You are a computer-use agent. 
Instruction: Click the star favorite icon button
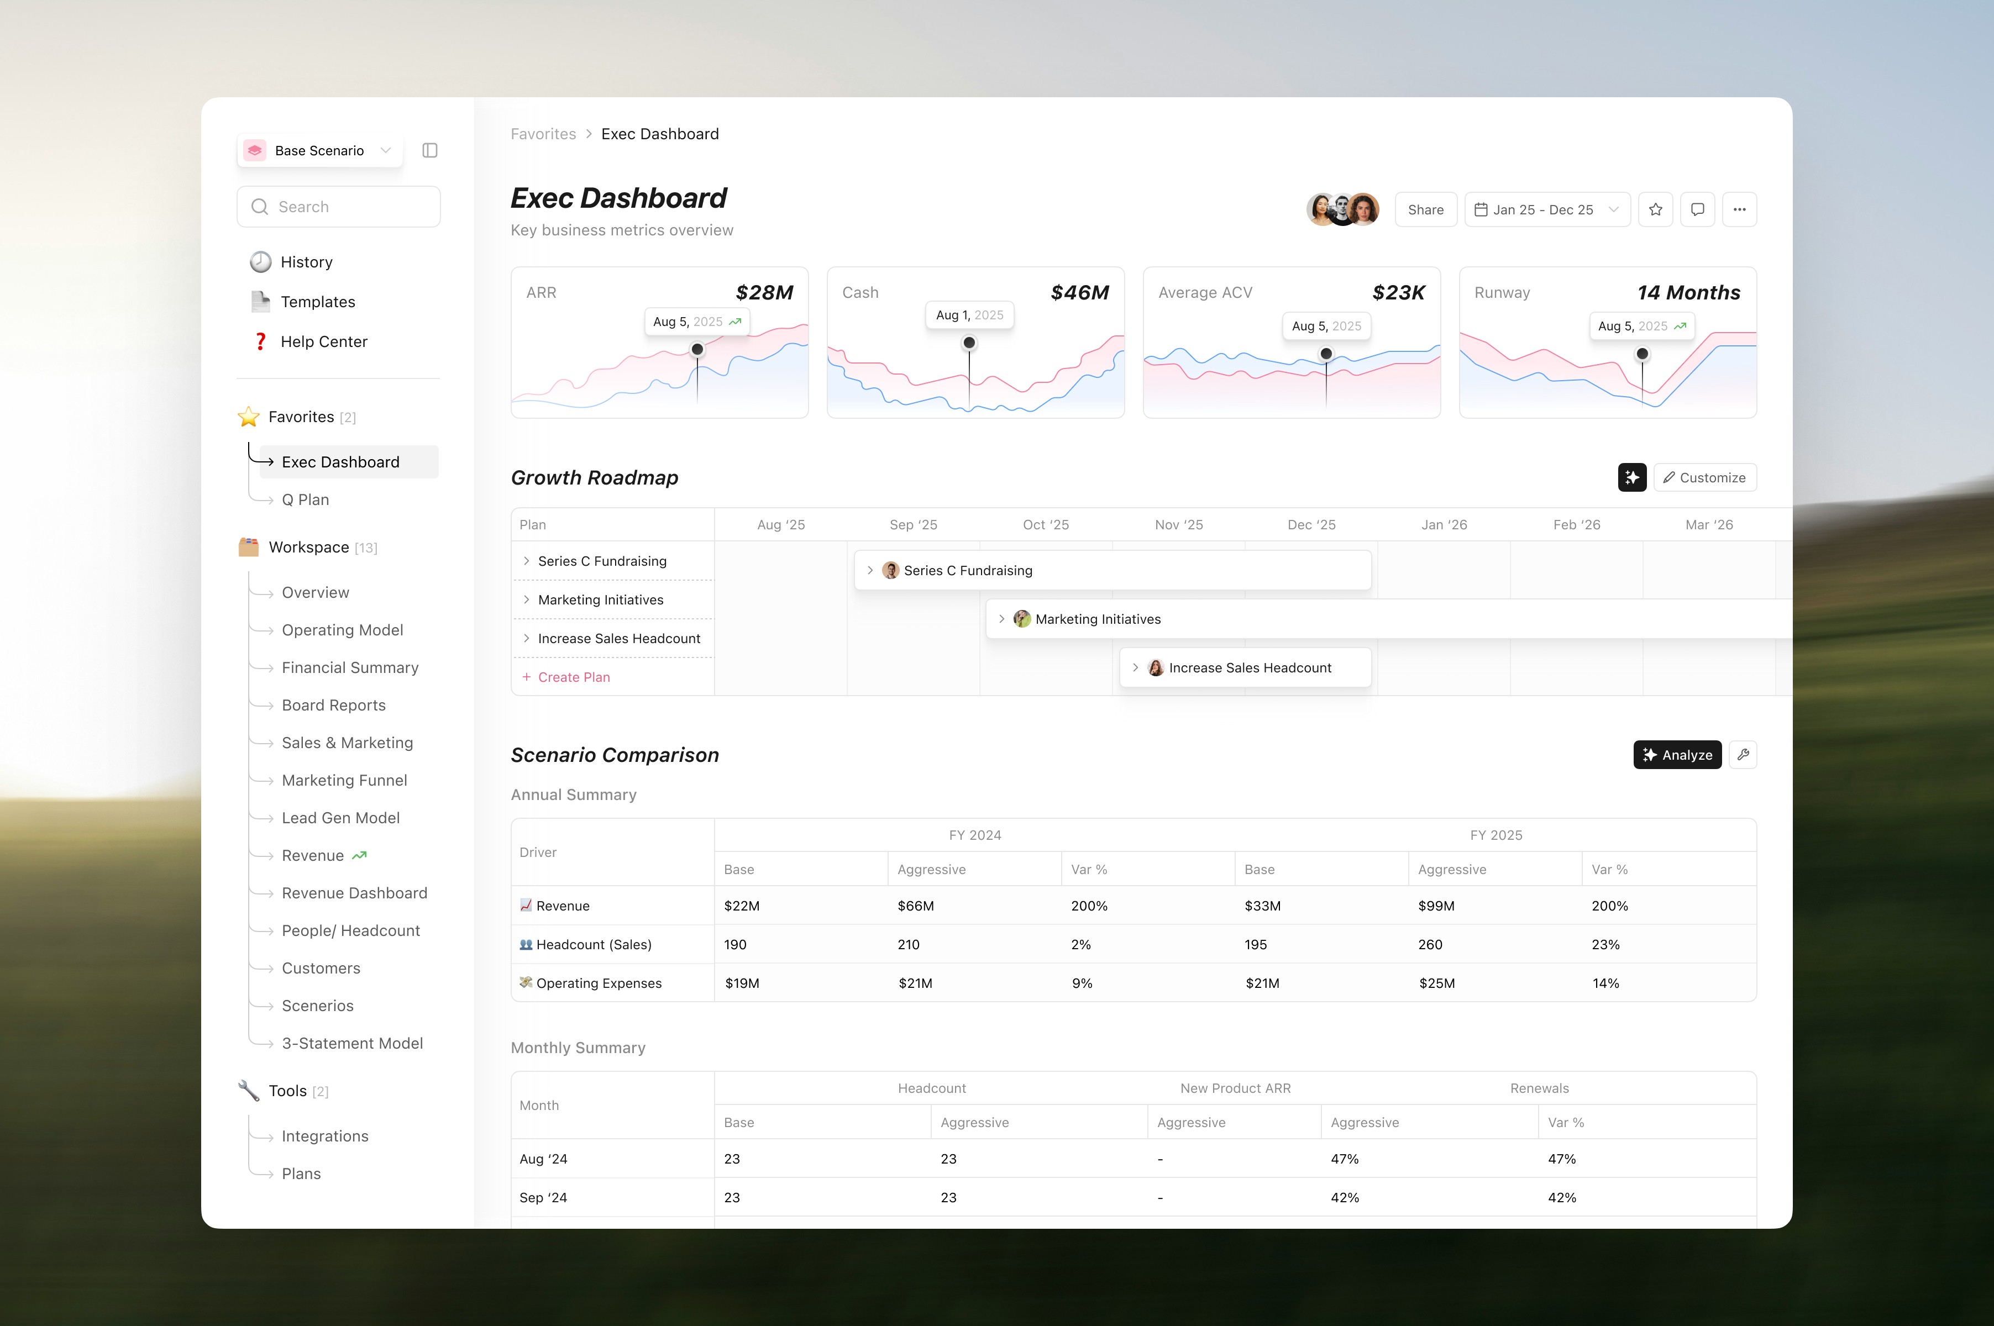coord(1656,210)
